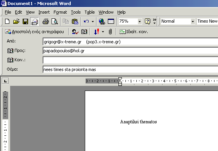Image resolution: width=218 pixels, height=151 pixels.
Task: Open the Help menu
Action: pyautogui.click(x=122, y=12)
